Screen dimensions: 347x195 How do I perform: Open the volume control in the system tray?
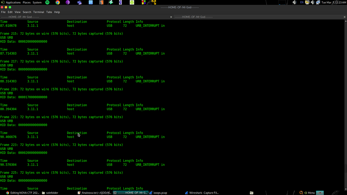[x=294, y=2]
